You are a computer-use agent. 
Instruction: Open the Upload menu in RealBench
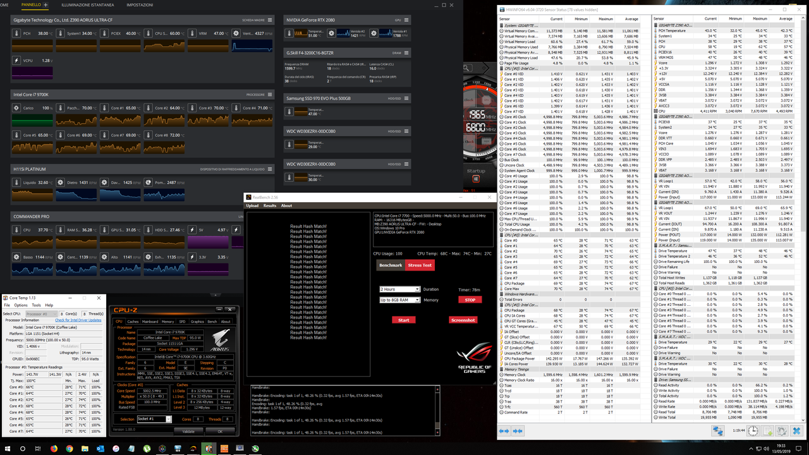(x=252, y=205)
